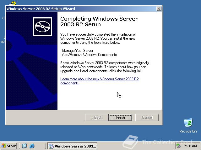The width and height of the screenshot is (201, 150).
Task: Click the CD disc icon in the wizard
Action: [43, 27]
